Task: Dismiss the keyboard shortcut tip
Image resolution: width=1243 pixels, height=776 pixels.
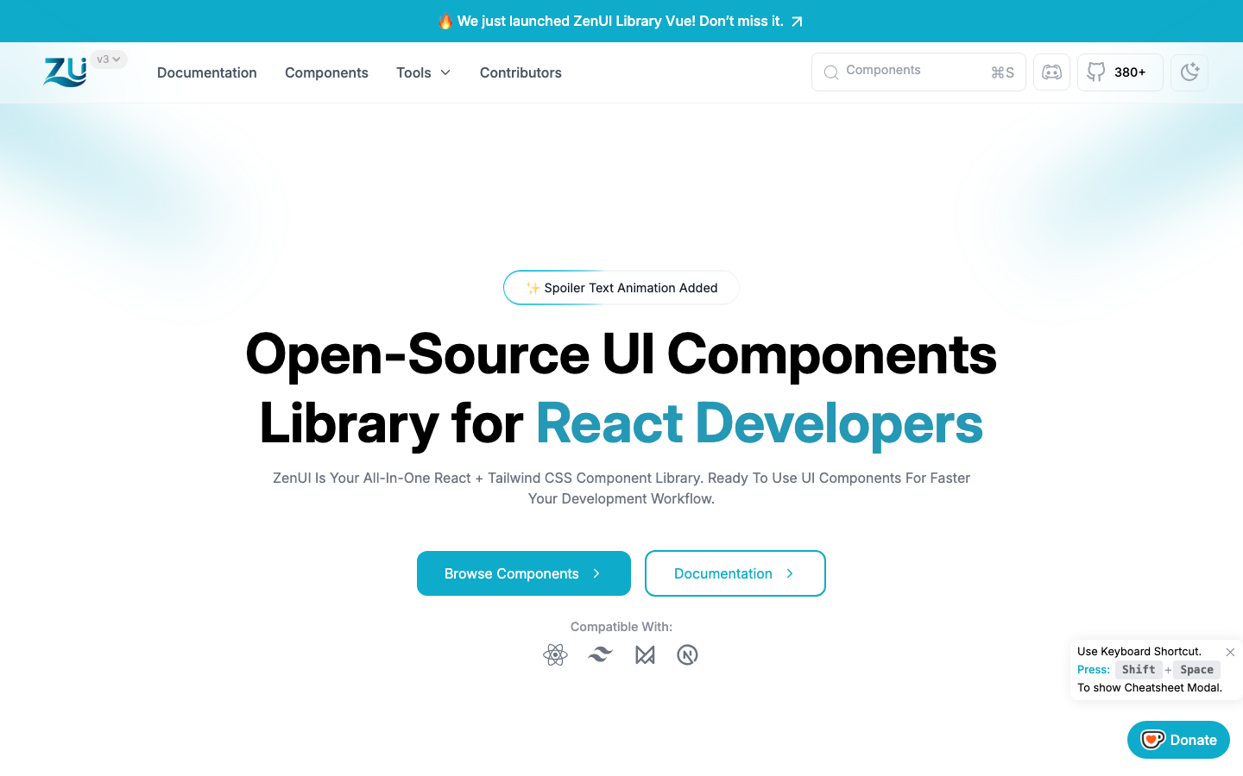Action: click(x=1230, y=652)
